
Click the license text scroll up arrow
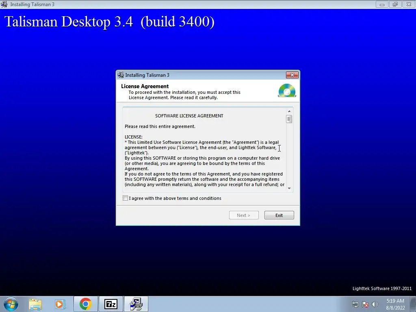point(289,111)
